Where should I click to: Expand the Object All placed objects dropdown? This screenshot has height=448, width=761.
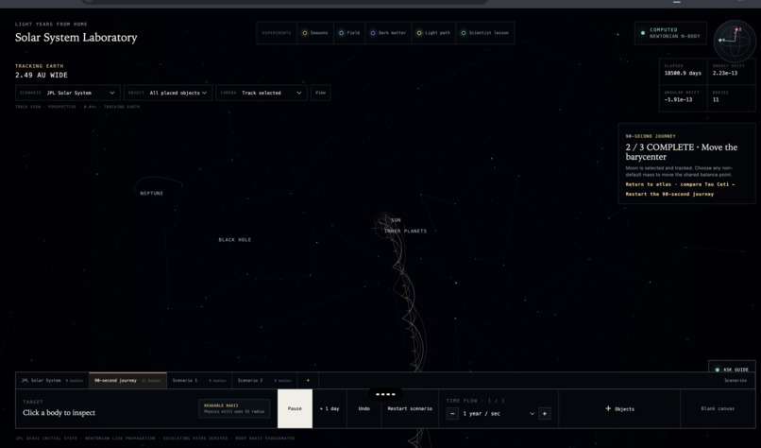[168, 93]
